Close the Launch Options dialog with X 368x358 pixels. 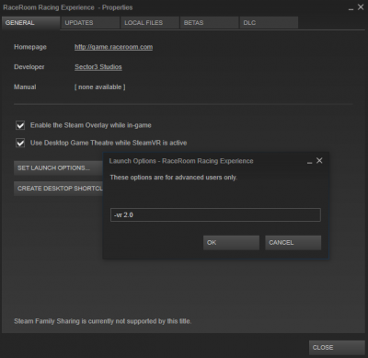[x=319, y=161]
